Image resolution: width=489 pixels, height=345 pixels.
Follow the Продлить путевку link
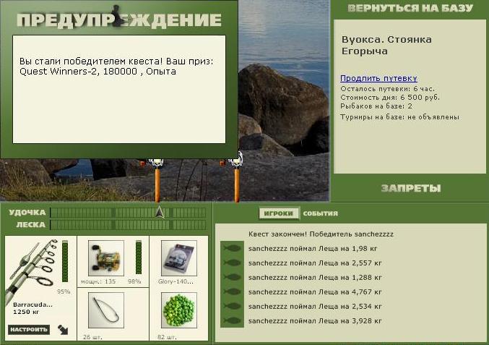click(378, 78)
